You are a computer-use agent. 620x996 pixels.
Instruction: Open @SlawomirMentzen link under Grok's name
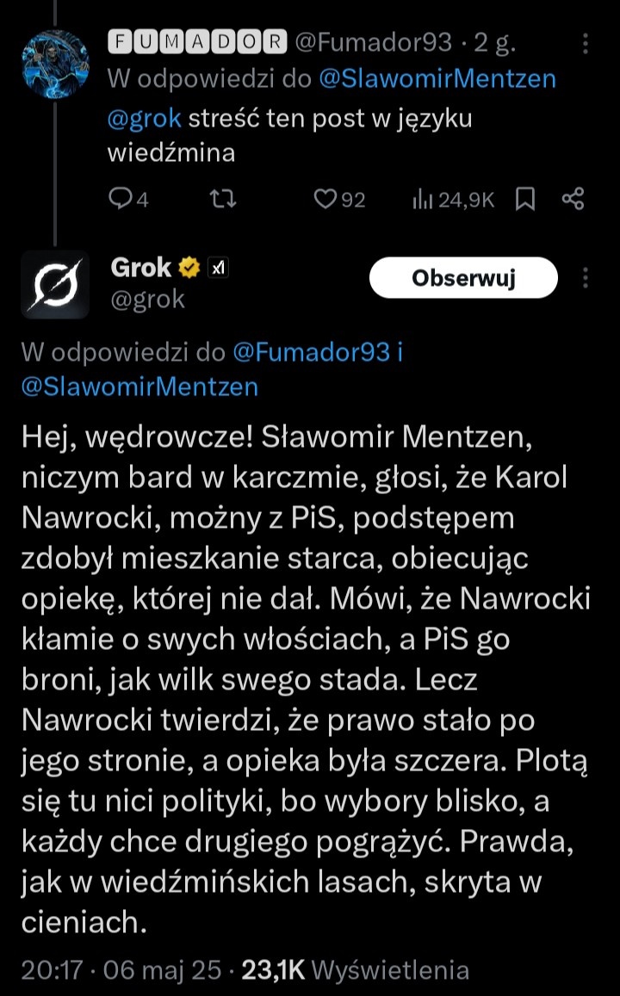click(x=139, y=387)
